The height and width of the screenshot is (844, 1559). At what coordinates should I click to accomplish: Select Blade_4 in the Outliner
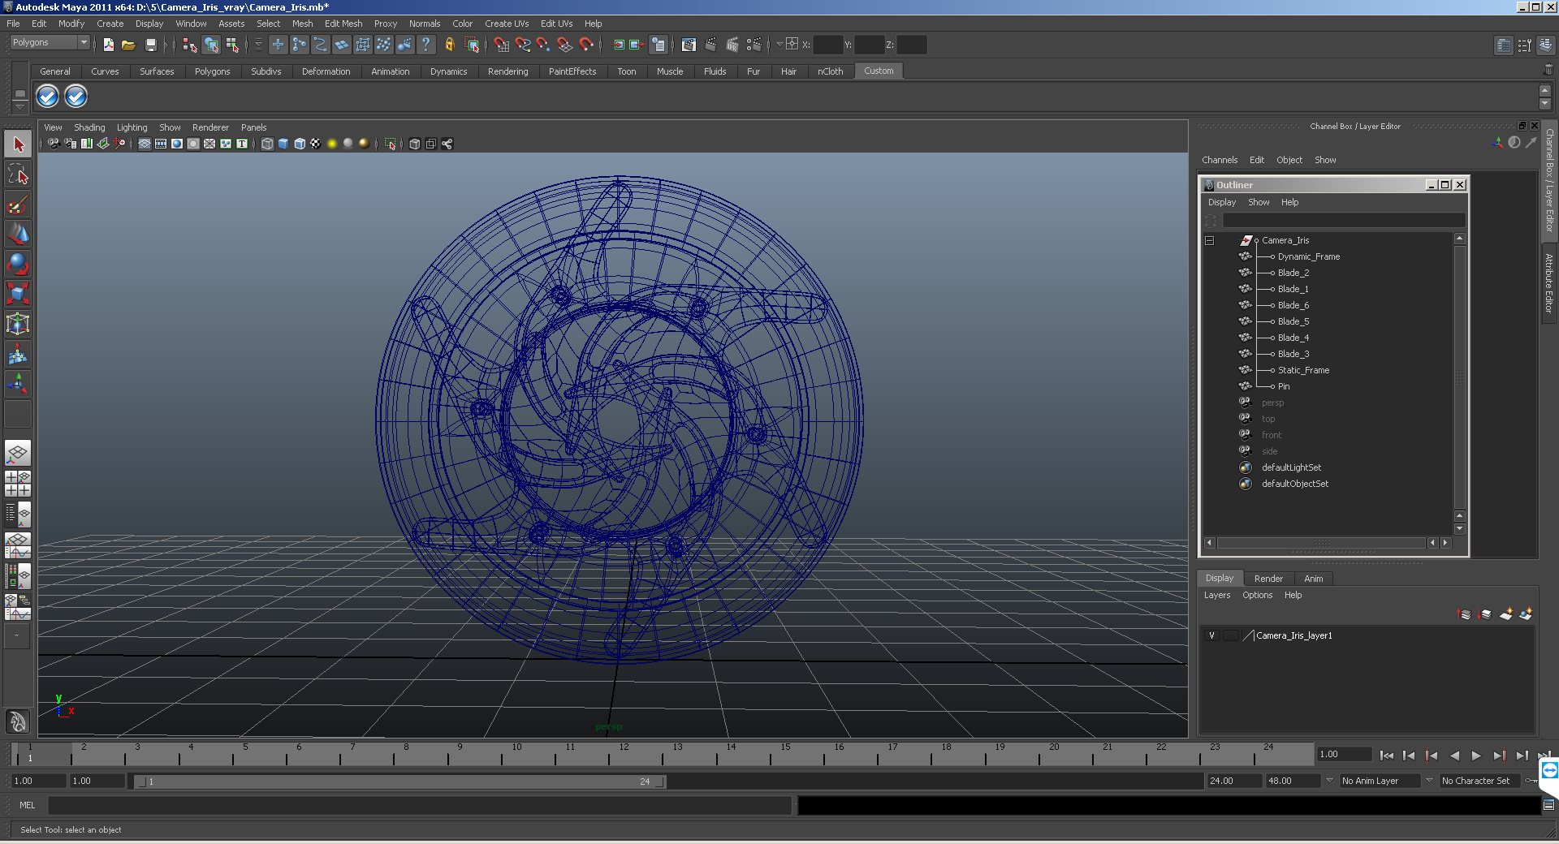[1293, 338]
